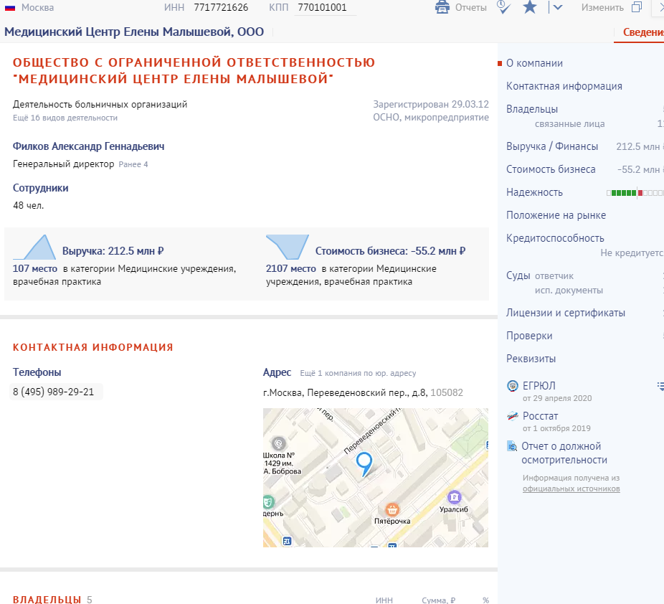This screenshot has height=604, width=664.
Task: Open Стоимость бизнеса in side menu
Action: pos(551,169)
